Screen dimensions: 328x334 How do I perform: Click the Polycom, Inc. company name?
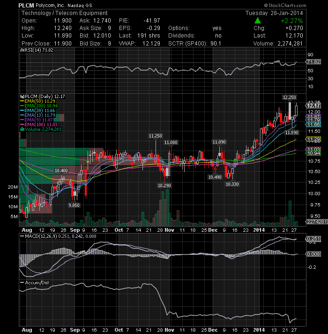(x=51, y=5)
